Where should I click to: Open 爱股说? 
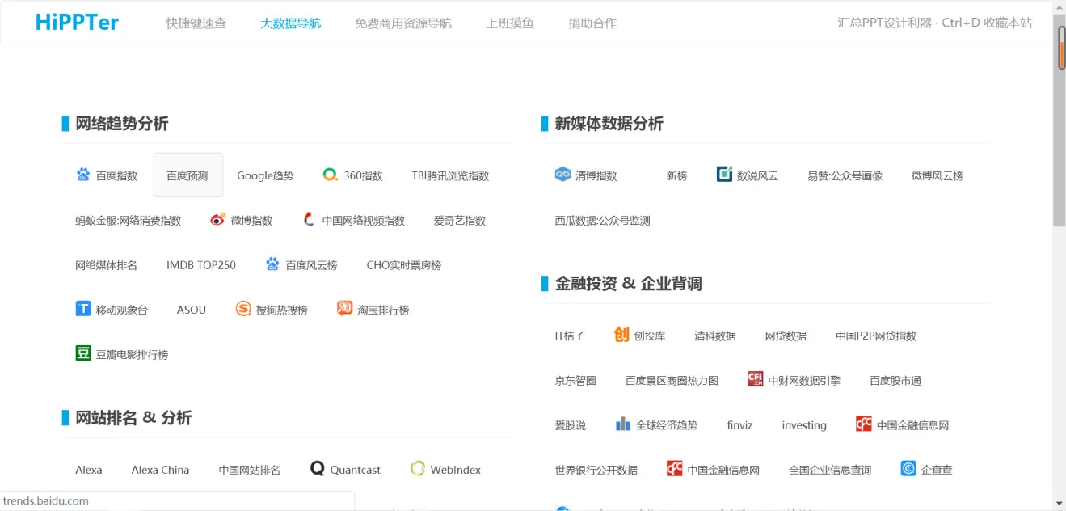point(571,424)
